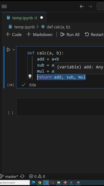Add a new Code cell
This screenshot has height=186, width=104.
coord(14,35)
